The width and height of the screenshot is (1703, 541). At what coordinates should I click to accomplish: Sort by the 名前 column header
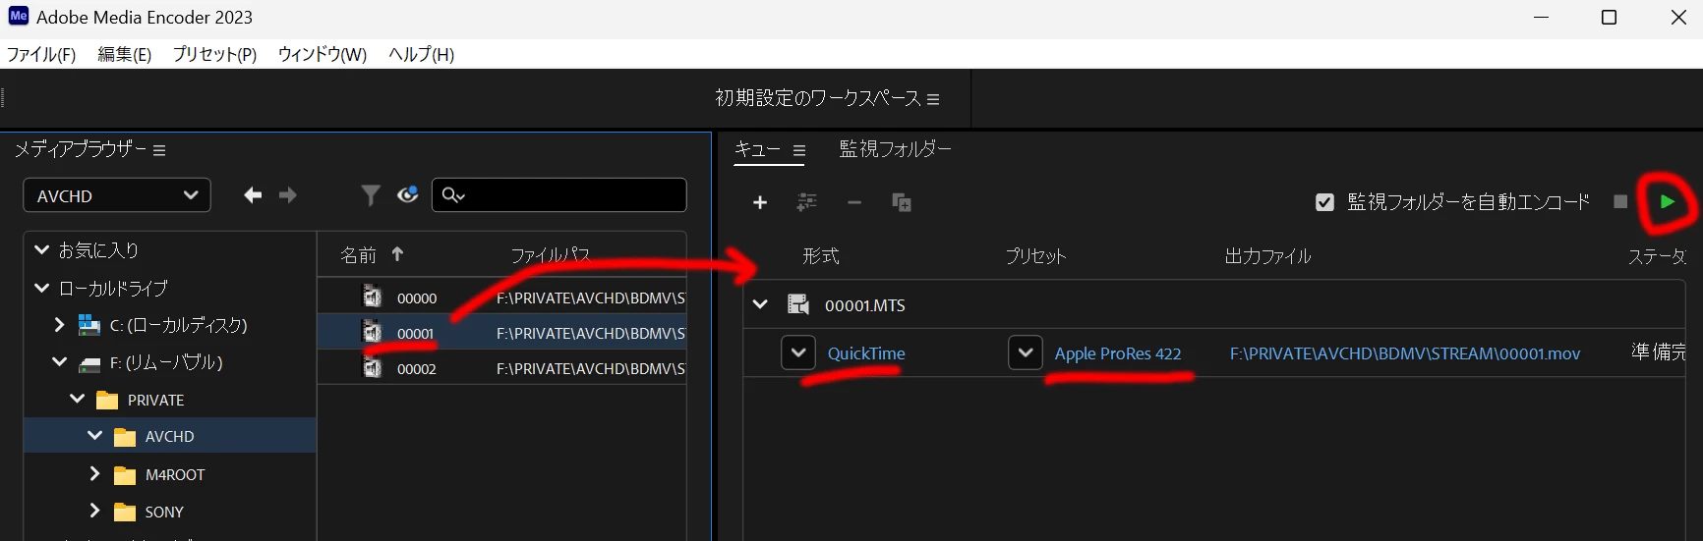click(x=359, y=255)
